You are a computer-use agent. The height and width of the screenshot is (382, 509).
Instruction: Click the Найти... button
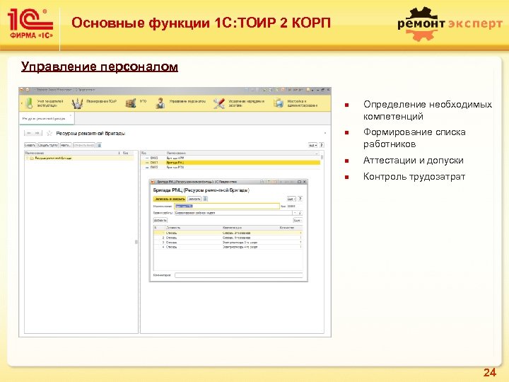click(66, 145)
